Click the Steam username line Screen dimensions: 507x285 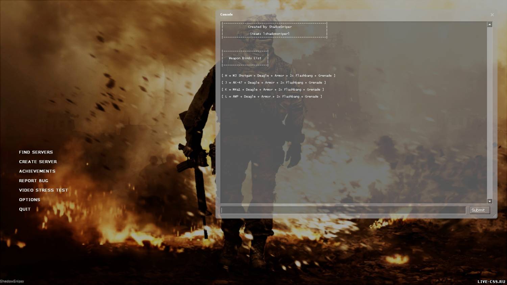(x=270, y=34)
